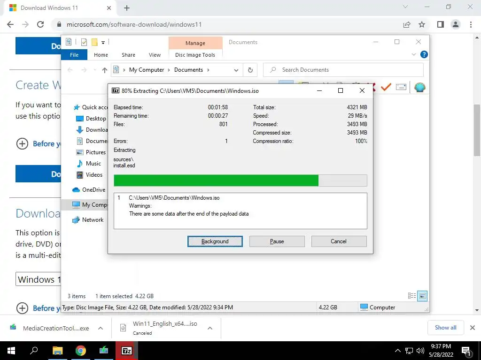481x360 pixels.
Task: Cancel the 7-Zip extraction
Action: pyautogui.click(x=339, y=241)
